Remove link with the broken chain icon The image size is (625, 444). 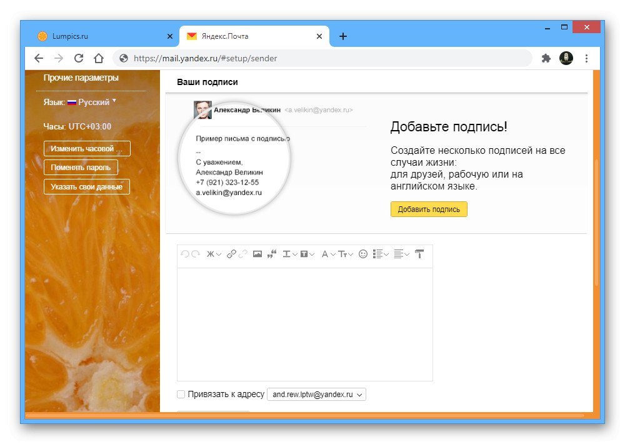tap(242, 254)
